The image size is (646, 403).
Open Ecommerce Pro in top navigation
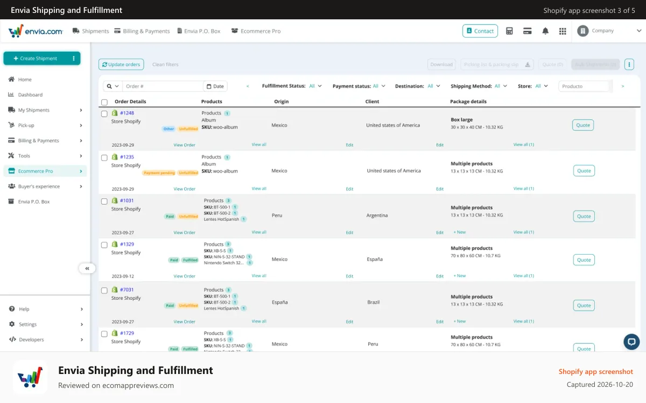[256, 31]
